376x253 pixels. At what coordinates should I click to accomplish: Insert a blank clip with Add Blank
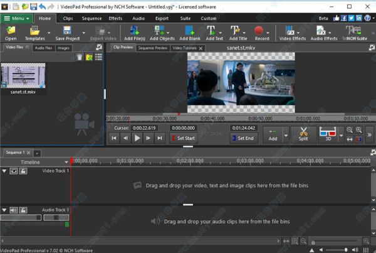pyautogui.click(x=190, y=33)
